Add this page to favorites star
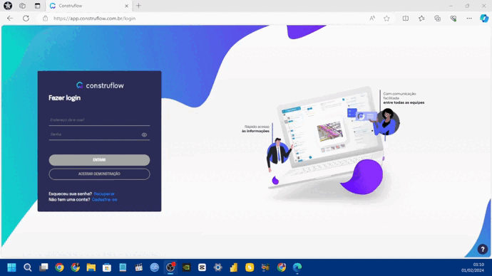Image resolution: width=492 pixels, height=276 pixels. [386, 18]
